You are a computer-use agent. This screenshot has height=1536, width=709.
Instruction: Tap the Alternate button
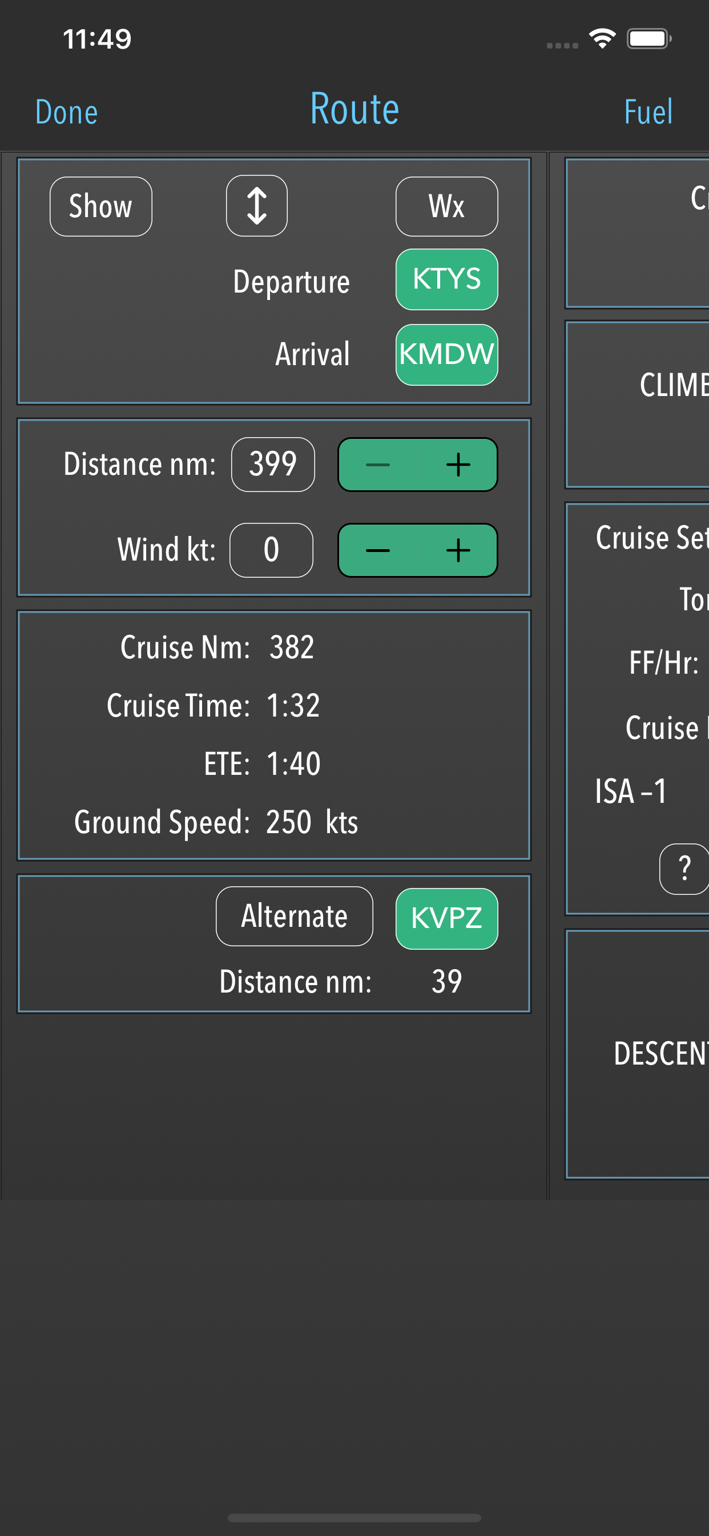295,916
